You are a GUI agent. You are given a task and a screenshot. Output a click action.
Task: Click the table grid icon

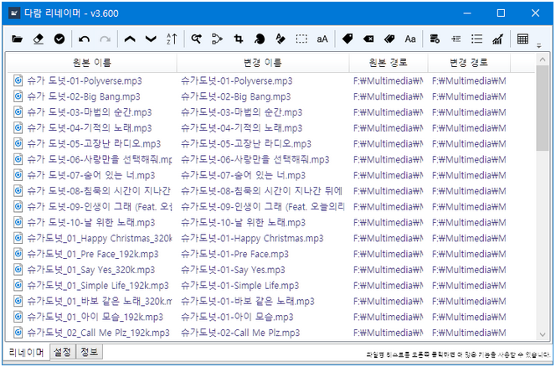click(x=523, y=39)
